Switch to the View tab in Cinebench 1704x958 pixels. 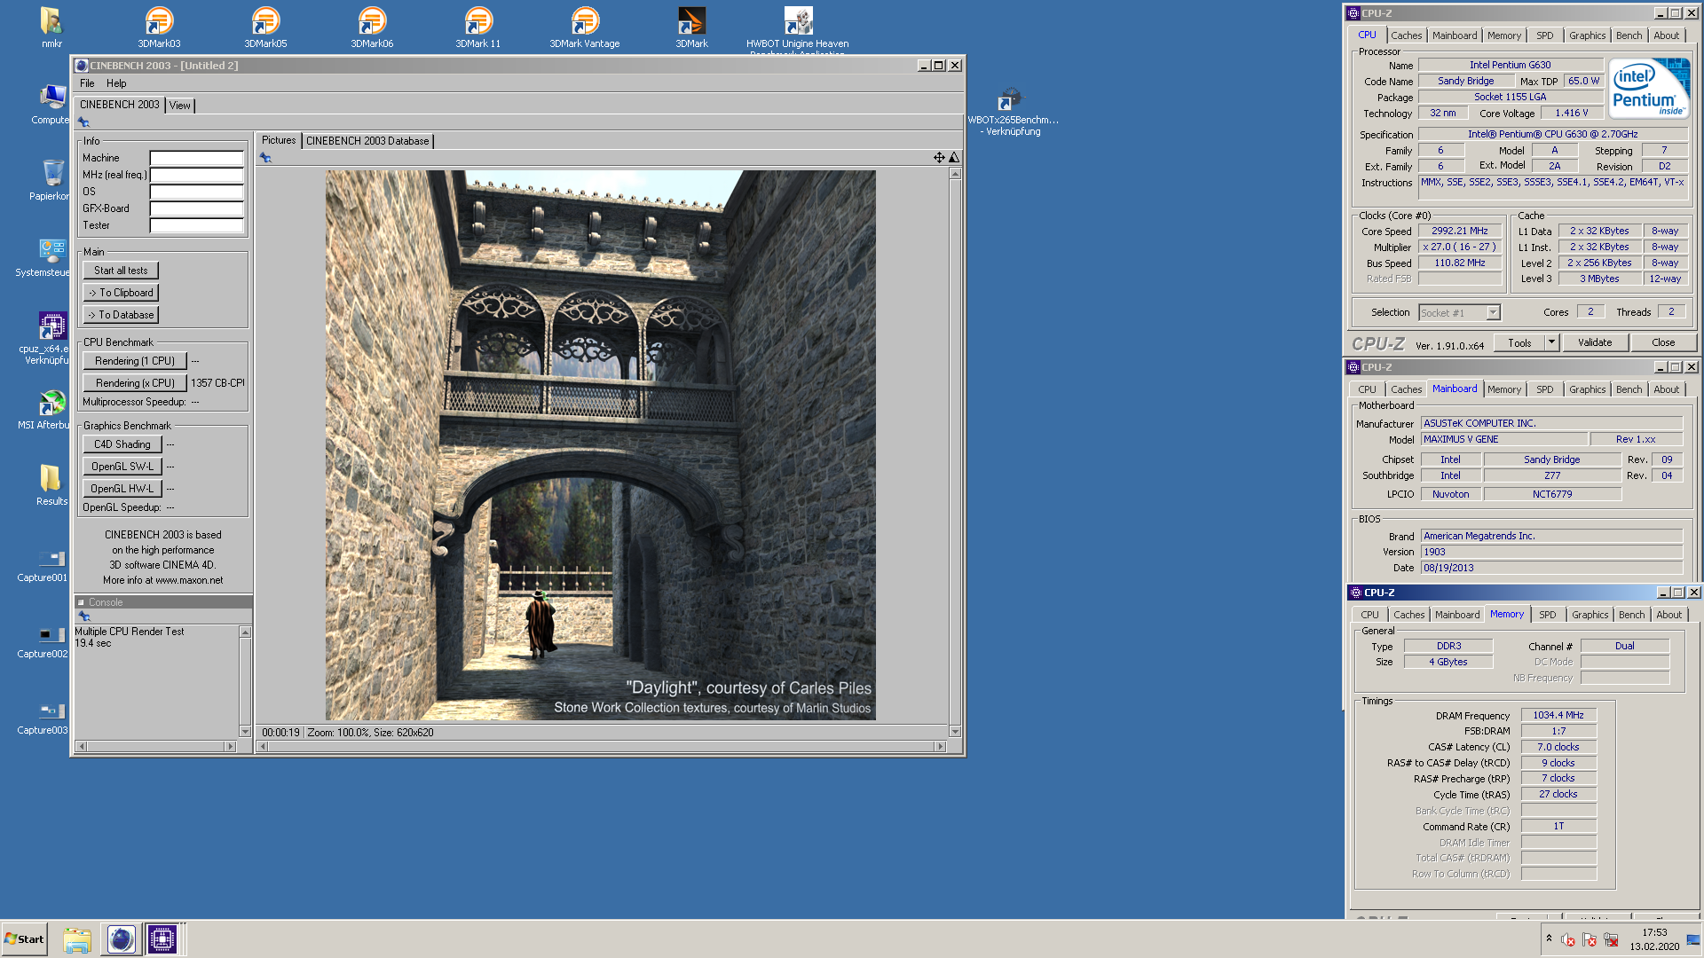pyautogui.click(x=180, y=106)
